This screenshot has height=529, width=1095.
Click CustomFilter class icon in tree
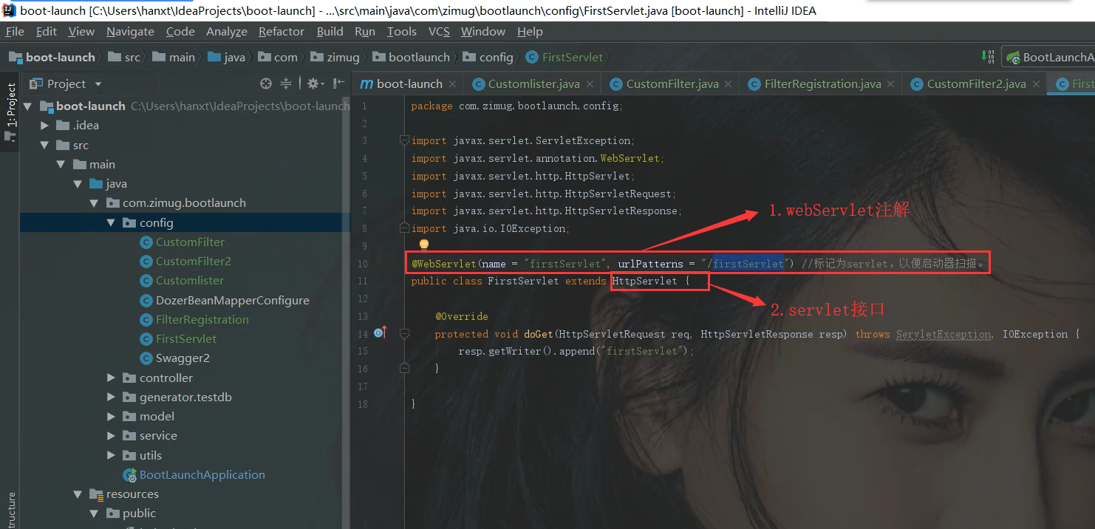[x=146, y=242]
